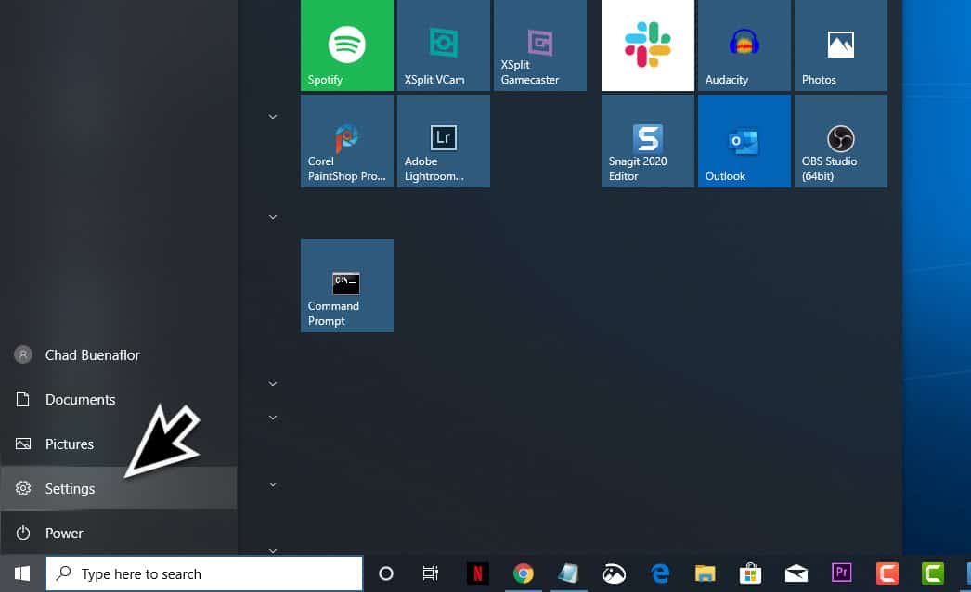Launch Adobe Premiere Pro from taskbar

click(x=842, y=574)
